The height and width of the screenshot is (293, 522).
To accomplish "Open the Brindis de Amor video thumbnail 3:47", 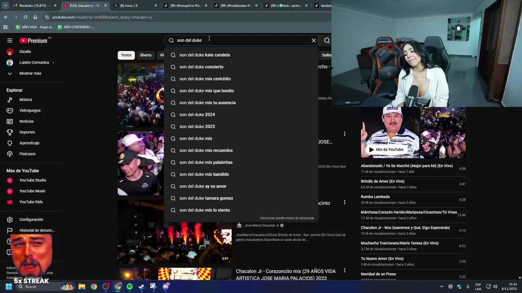I will (x=175, y=232).
